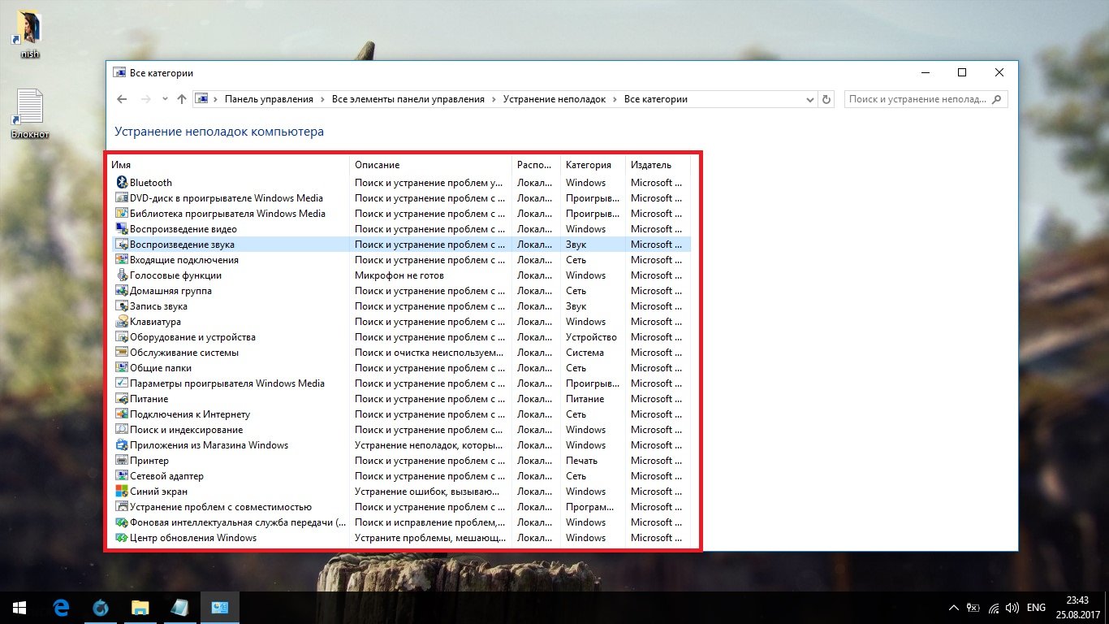Screen dimensions: 1109x624
Task: Expand chevron after Панель управления breadcrumb
Action: [x=322, y=99]
